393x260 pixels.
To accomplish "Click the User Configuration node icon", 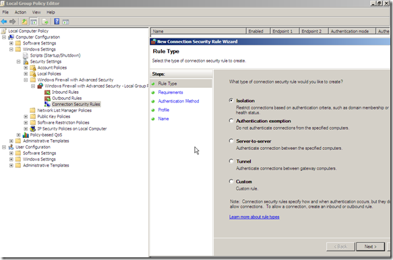I will [x=11, y=147].
